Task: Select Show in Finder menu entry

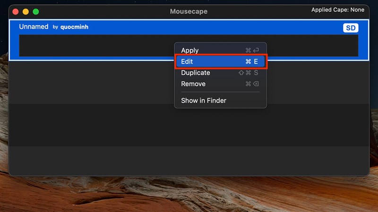Action: point(220,100)
